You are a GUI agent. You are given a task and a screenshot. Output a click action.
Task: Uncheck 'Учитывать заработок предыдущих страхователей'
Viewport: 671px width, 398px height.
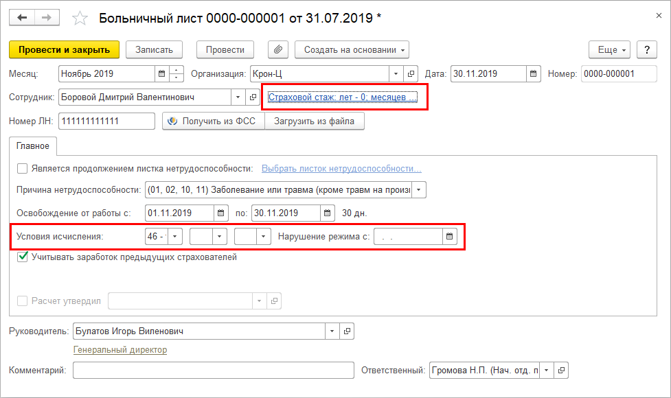[22, 257]
